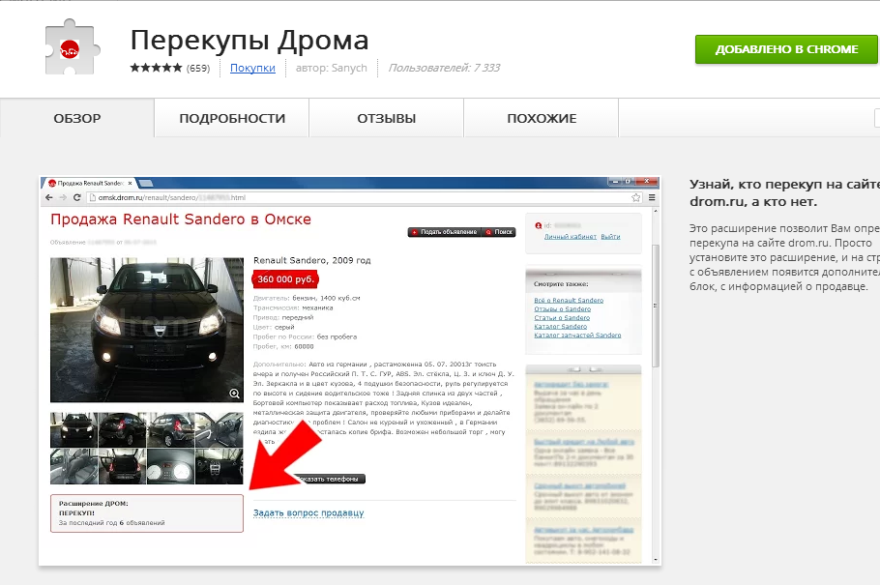Switch to the ОБЗОР tab
880x585 pixels.
[x=77, y=119]
